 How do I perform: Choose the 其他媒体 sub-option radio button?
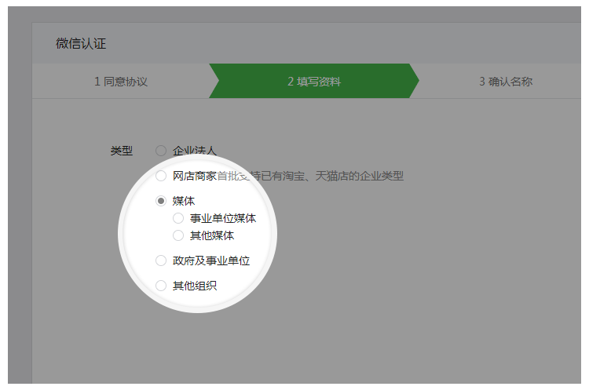click(x=178, y=235)
